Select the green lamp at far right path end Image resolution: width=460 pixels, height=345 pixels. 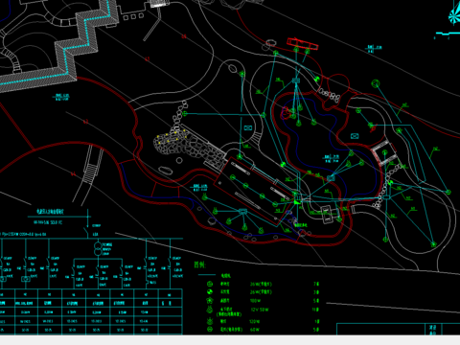pos(448,192)
